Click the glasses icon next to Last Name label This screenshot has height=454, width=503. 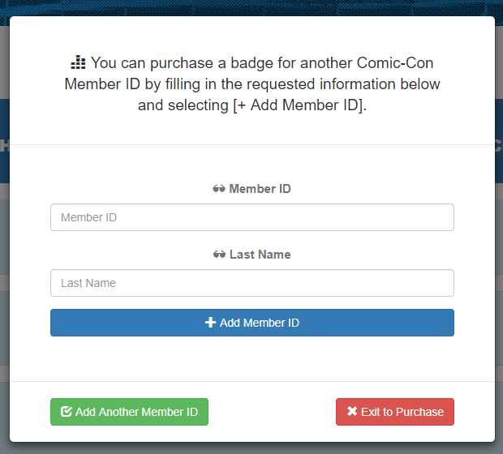(x=219, y=255)
